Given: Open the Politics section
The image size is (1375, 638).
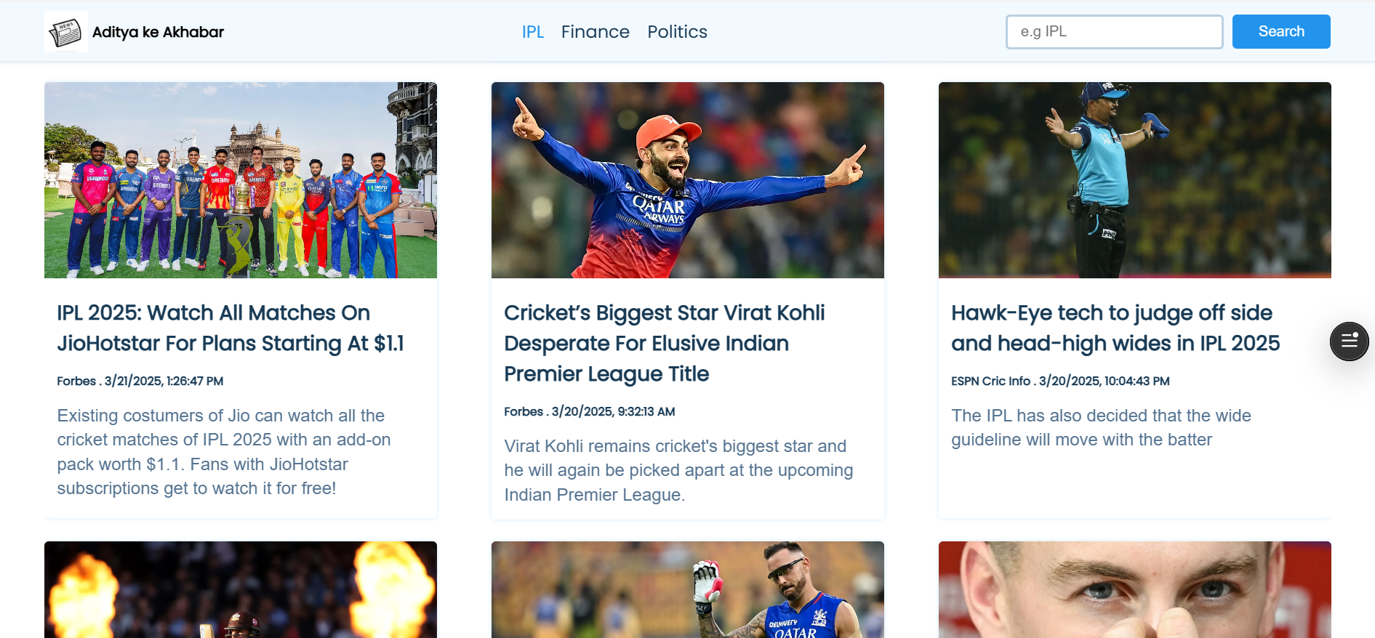Looking at the screenshot, I should tap(677, 31).
